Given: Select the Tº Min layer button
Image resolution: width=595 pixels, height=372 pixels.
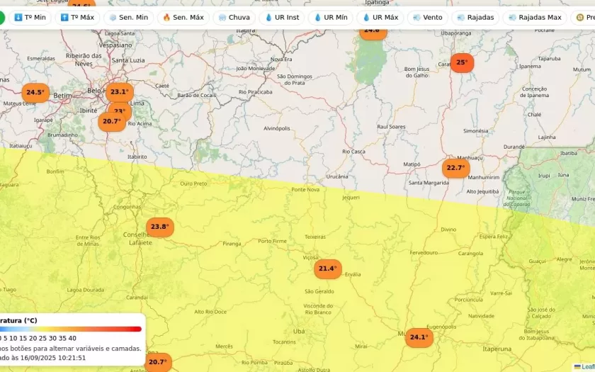Looking at the screenshot, I should (x=30, y=18).
